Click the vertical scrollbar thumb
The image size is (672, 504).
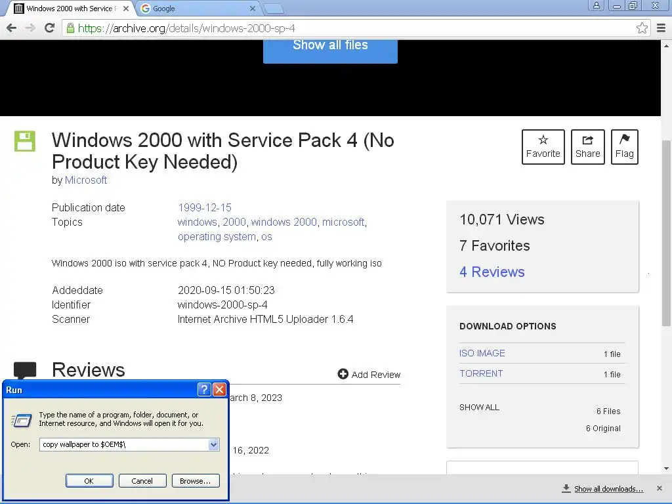point(667,233)
